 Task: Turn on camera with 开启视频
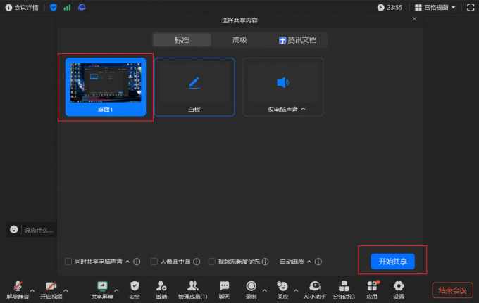point(51,290)
